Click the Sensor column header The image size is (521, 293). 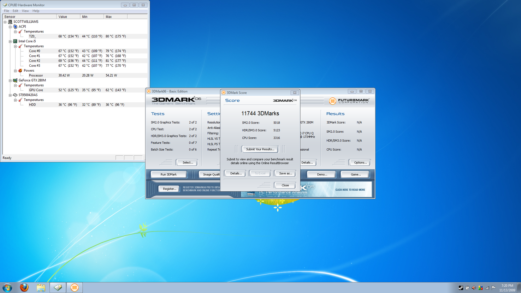pyautogui.click(x=30, y=17)
